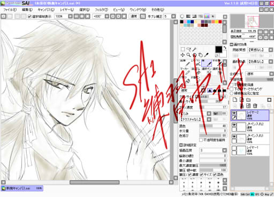The image size is (274, 197).
Task: Pick the pink color swatch
Action: tap(185, 22)
